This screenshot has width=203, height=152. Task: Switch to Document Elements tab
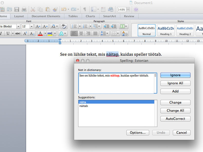click(46, 16)
